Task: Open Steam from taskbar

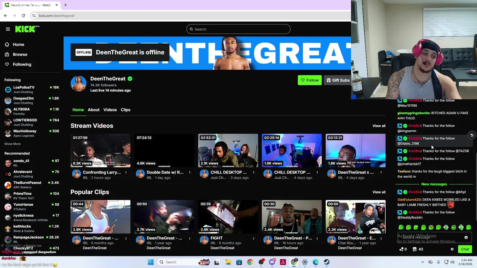Action: [326, 262]
